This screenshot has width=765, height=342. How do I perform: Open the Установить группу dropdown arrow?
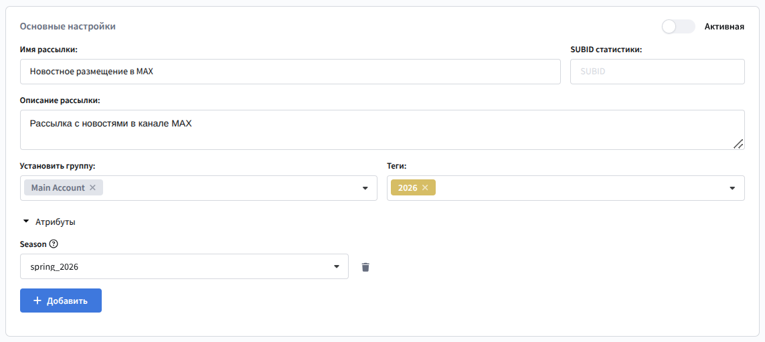click(x=365, y=188)
